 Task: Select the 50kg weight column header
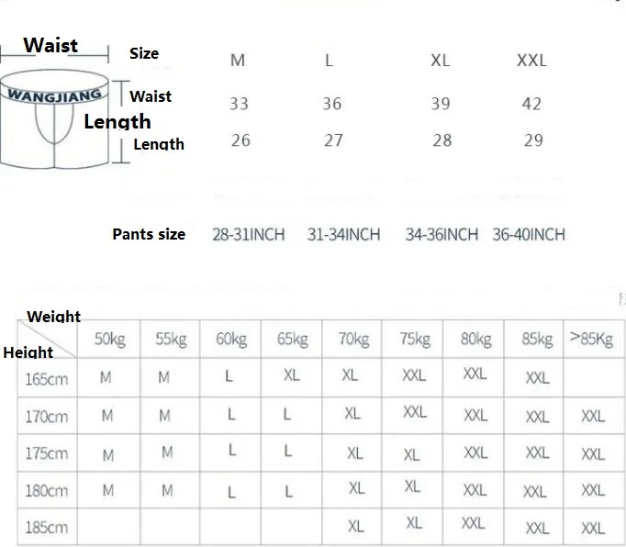[x=110, y=339]
